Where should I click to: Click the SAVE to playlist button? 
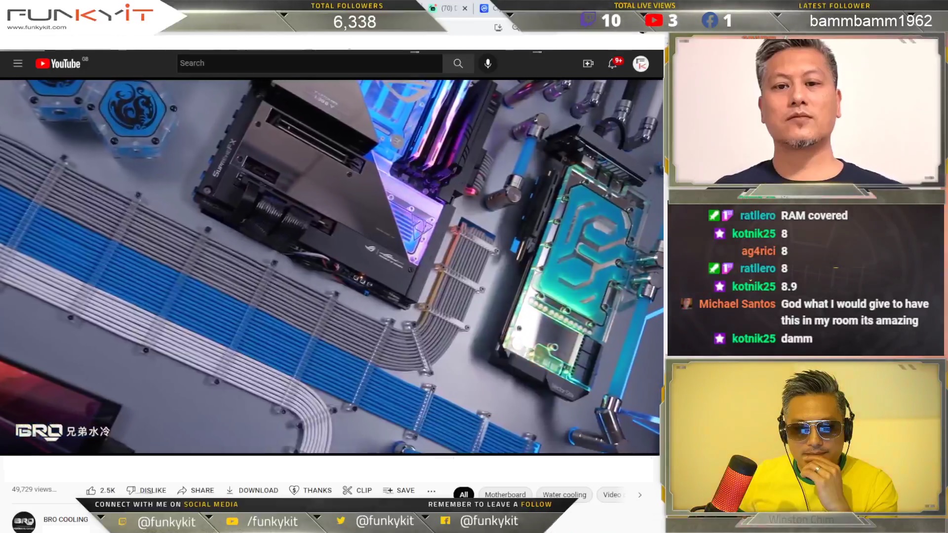399,490
